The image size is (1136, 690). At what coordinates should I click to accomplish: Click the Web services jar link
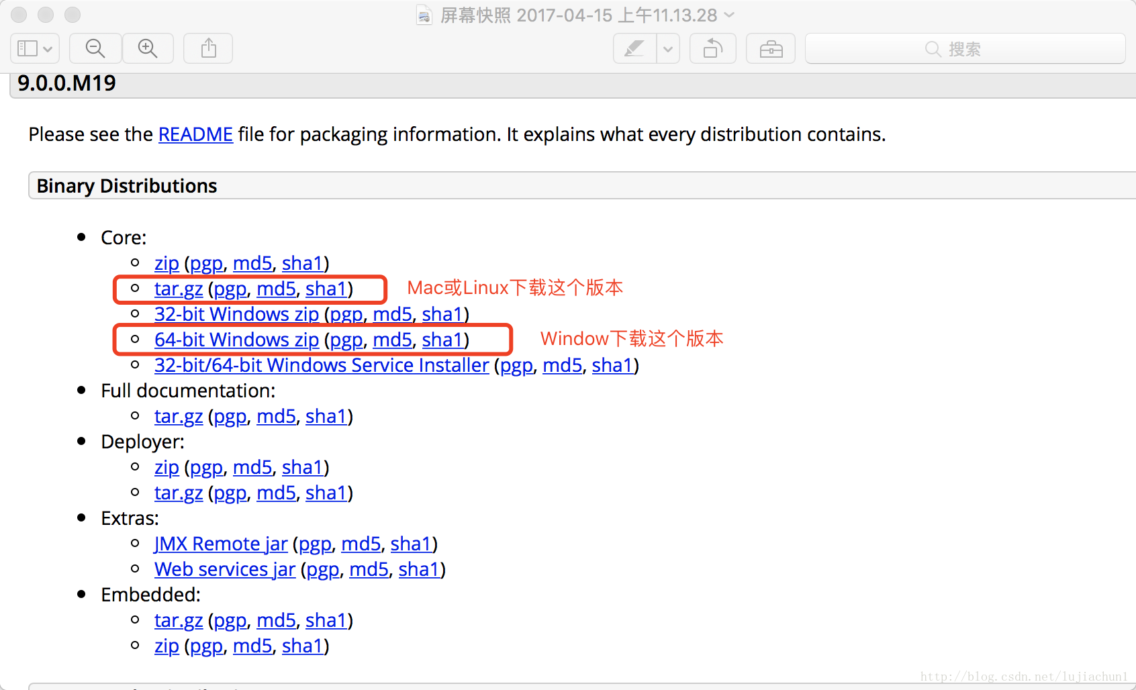pyautogui.click(x=225, y=569)
